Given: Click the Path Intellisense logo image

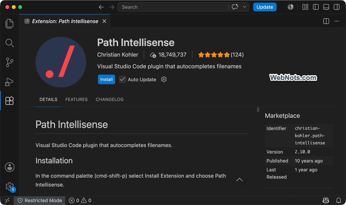Looking at the screenshot, I should [61, 62].
